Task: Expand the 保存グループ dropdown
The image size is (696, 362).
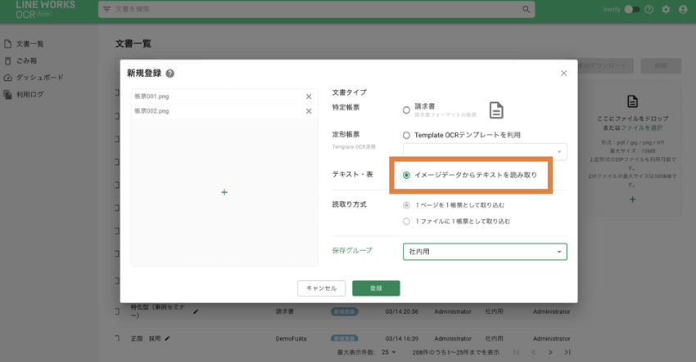Action: (559, 252)
